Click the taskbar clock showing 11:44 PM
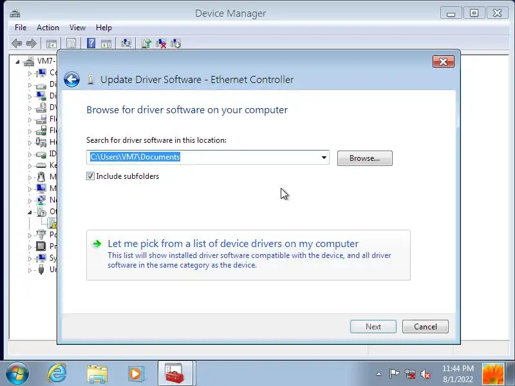 [x=458, y=374]
